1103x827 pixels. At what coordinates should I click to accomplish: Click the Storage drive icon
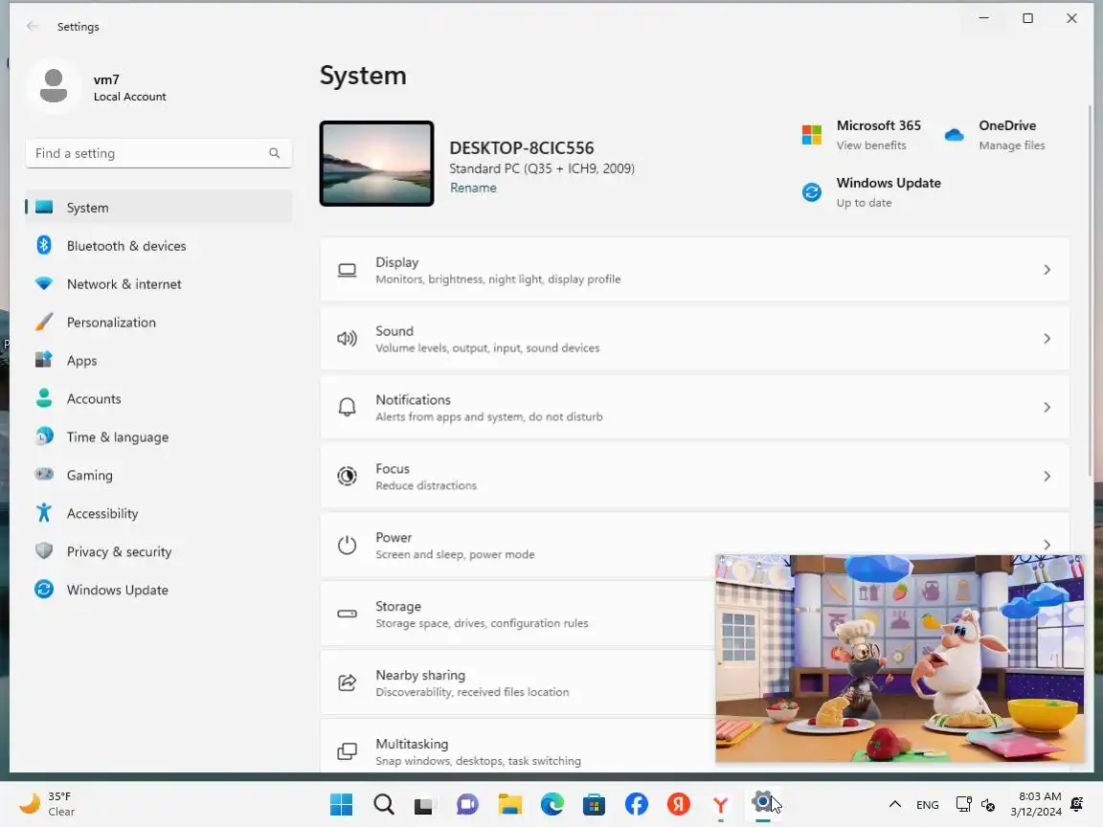pos(347,614)
